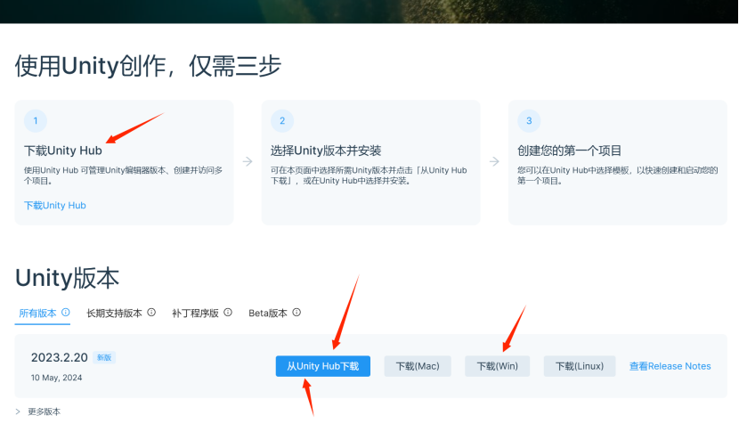Switch to the Beta版本 tab

(268, 314)
